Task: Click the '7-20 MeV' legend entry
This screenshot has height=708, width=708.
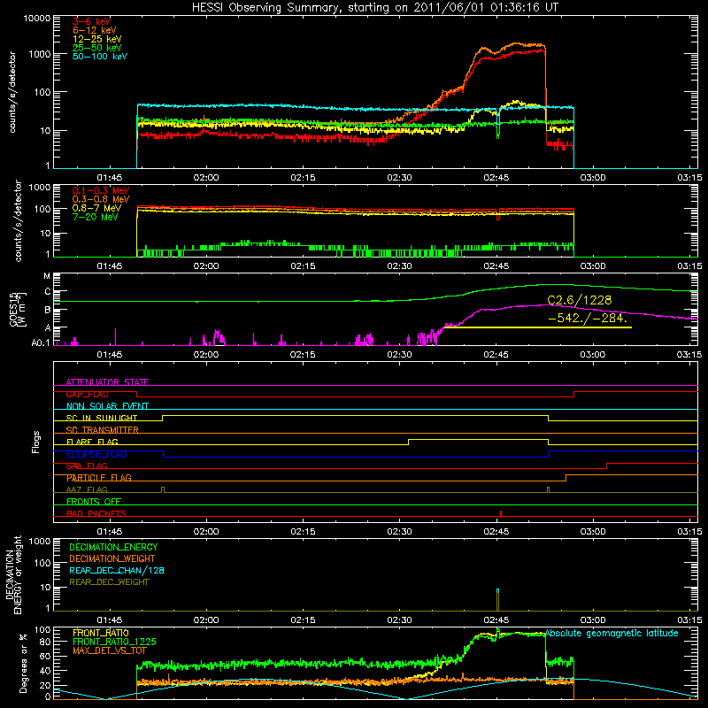Action: click(x=95, y=217)
